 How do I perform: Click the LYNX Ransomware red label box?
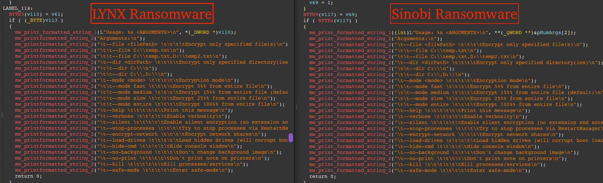(x=152, y=14)
